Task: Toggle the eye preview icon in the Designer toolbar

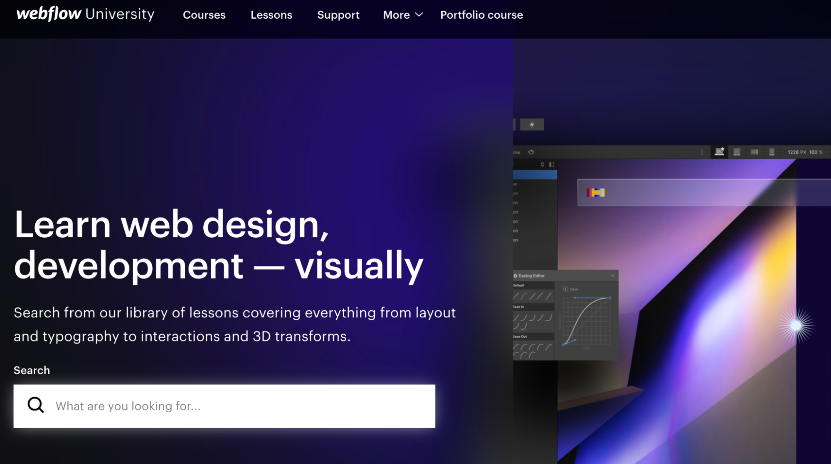Action: tap(531, 152)
